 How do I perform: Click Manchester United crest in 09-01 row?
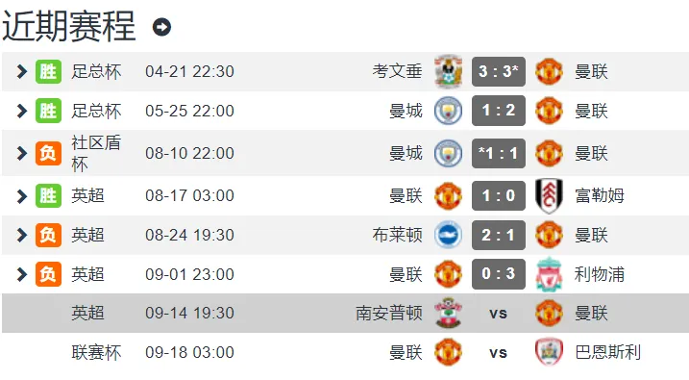click(448, 274)
